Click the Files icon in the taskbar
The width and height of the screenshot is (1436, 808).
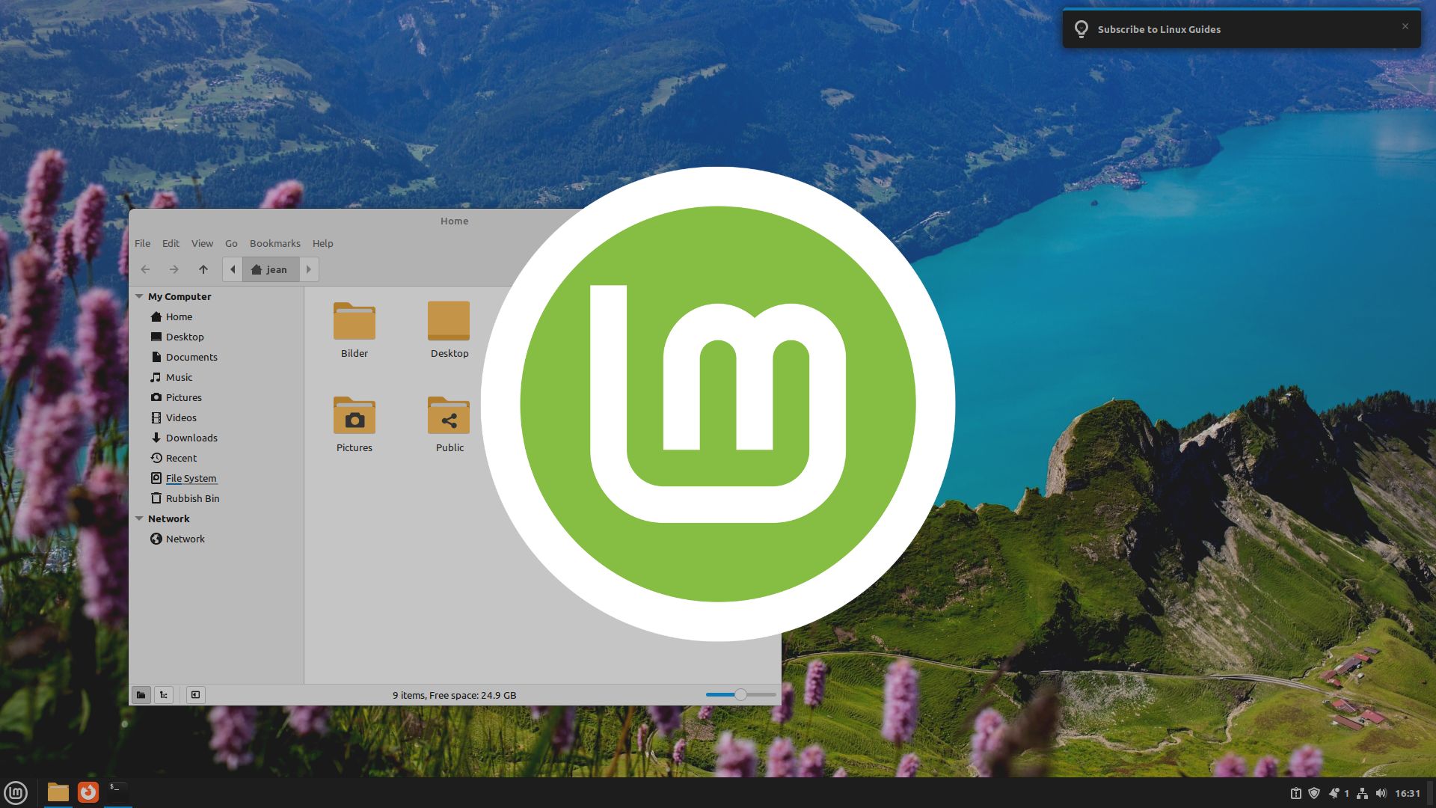pyautogui.click(x=58, y=792)
